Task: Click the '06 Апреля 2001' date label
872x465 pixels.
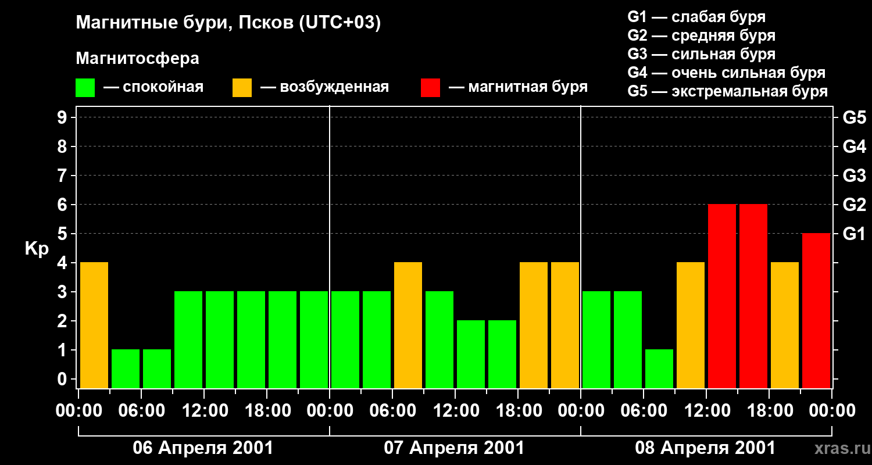Action: pos(203,448)
